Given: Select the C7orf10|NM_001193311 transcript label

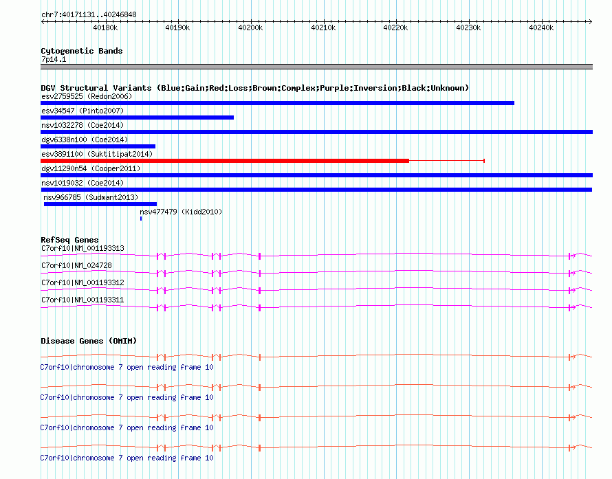Looking at the screenshot, I should pyautogui.click(x=83, y=300).
